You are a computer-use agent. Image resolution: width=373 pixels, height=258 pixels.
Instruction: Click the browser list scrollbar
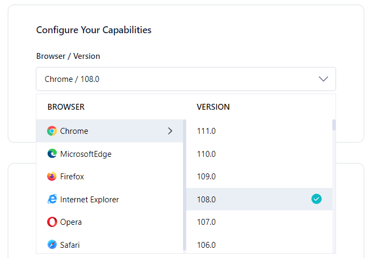(x=184, y=185)
